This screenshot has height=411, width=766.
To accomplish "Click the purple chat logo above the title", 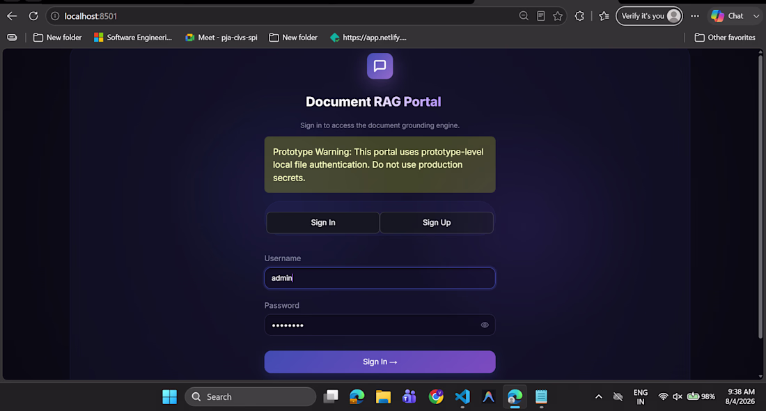I will [380, 66].
